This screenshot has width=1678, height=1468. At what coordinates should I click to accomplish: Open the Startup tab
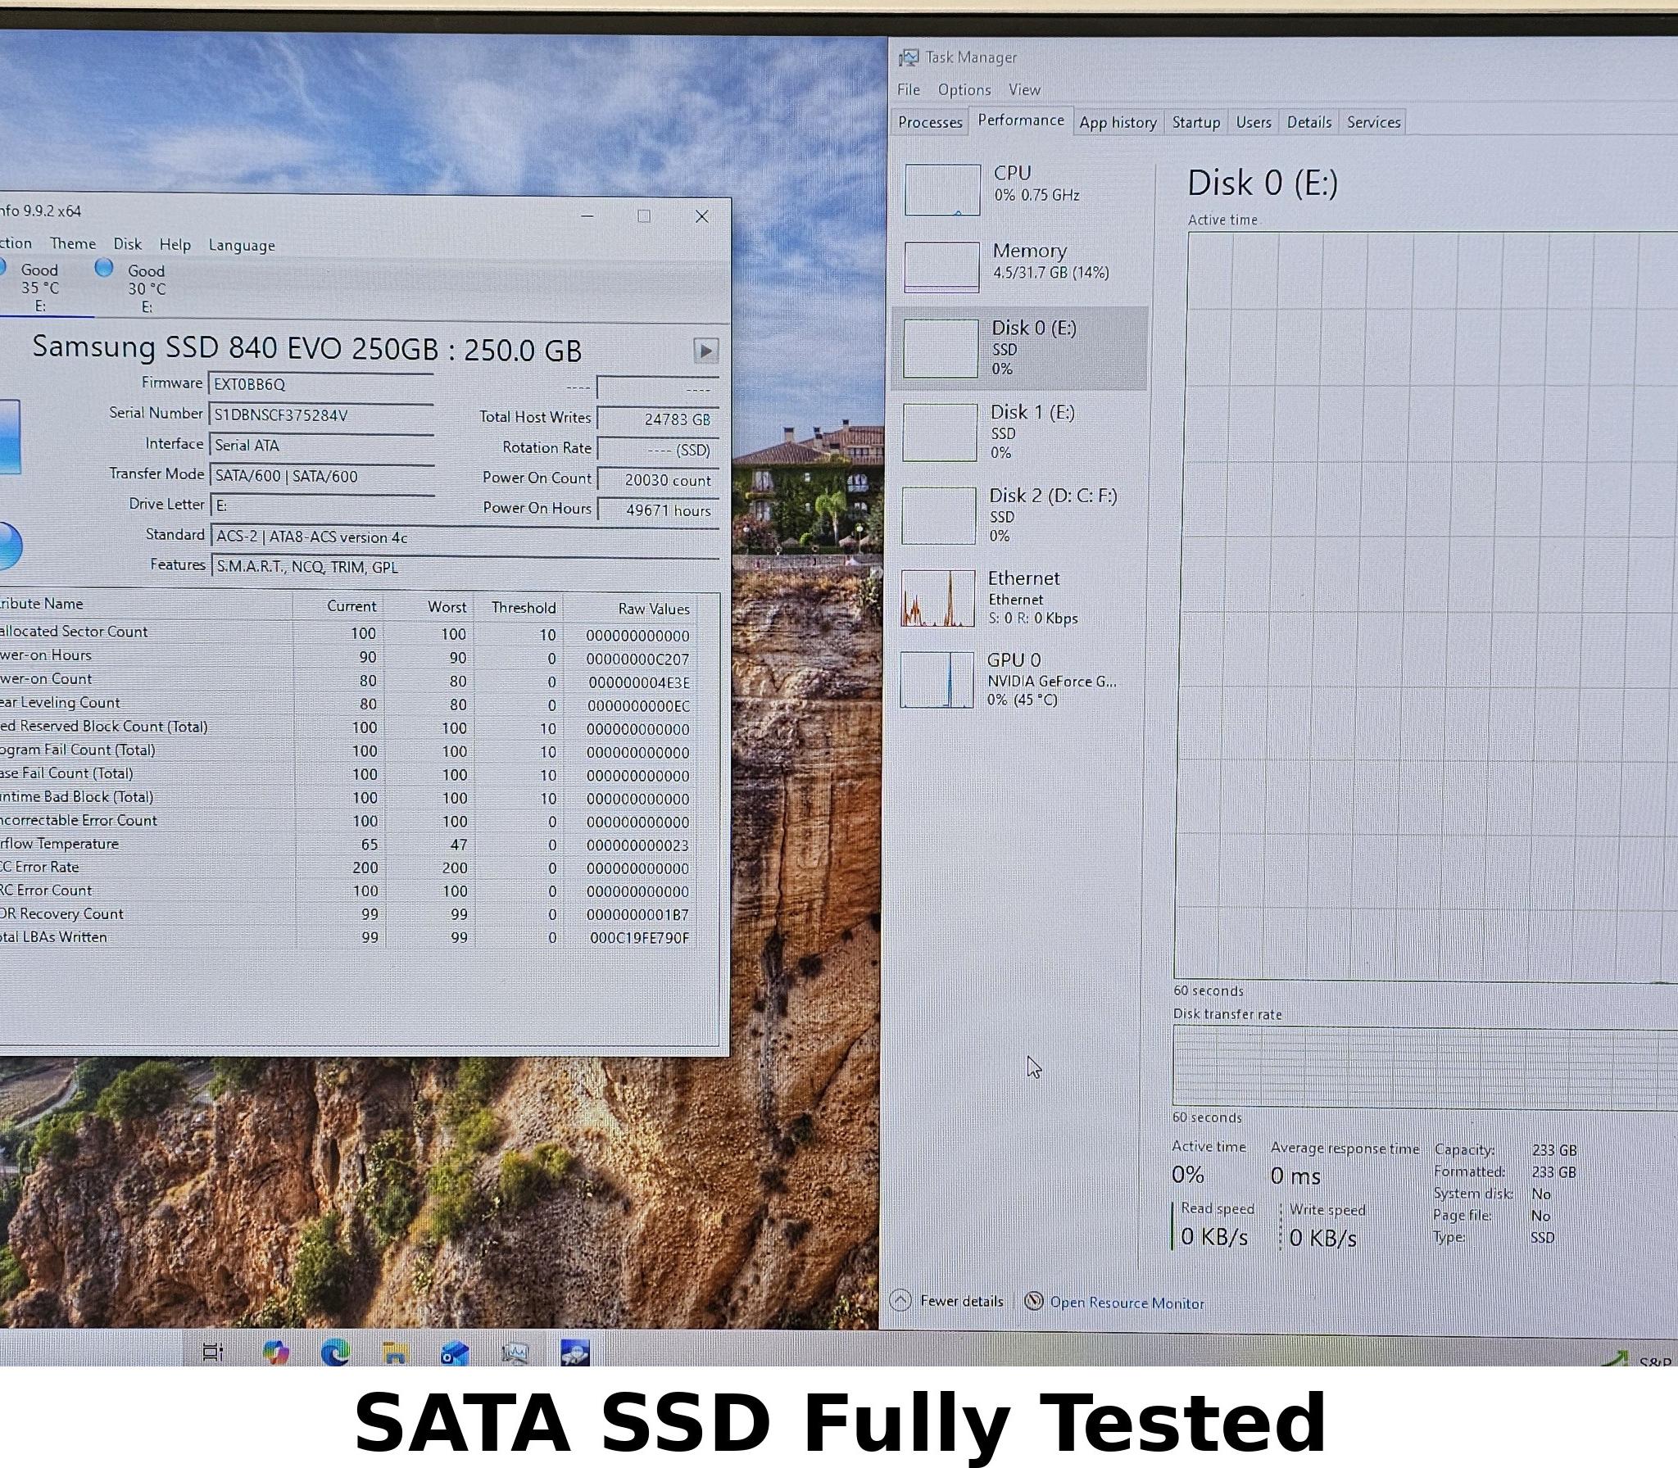click(x=1195, y=122)
